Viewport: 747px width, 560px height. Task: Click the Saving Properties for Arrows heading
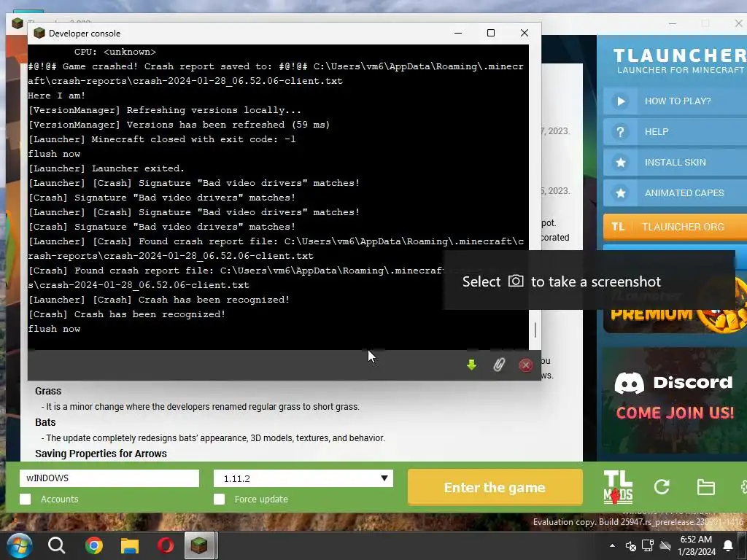point(101,454)
